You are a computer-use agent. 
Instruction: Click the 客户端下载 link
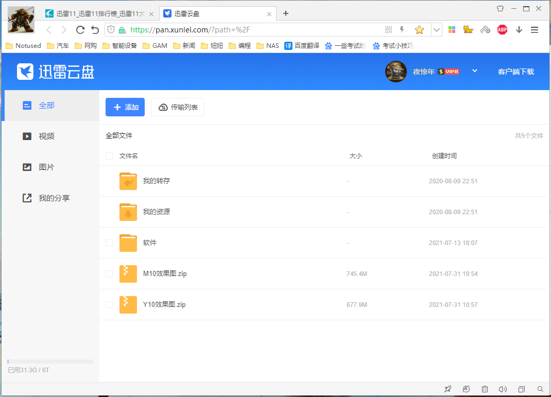(516, 72)
